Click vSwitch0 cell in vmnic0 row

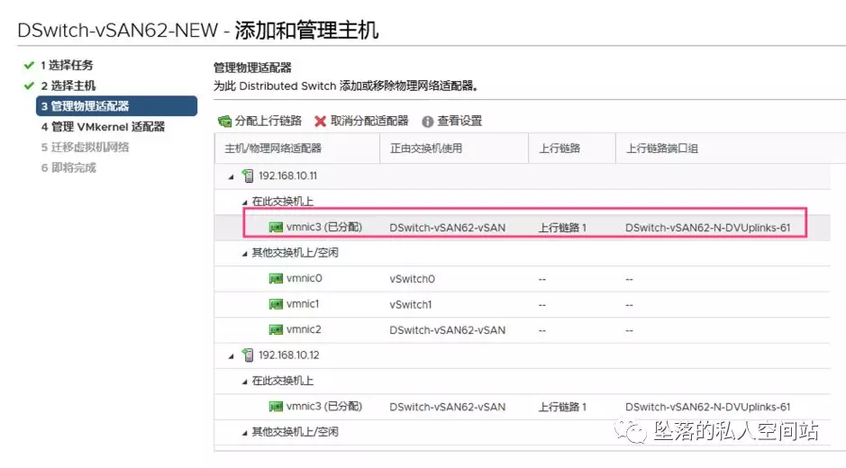tap(413, 279)
